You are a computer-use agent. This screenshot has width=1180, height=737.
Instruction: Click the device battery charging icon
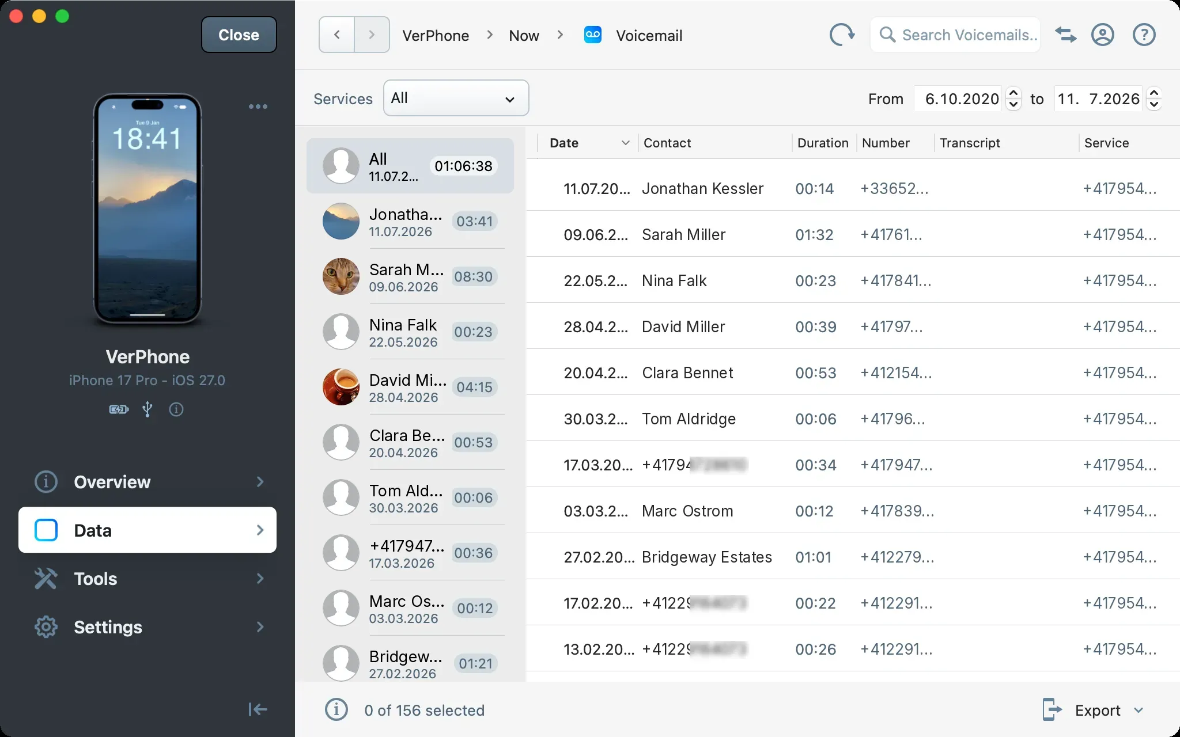(119, 409)
